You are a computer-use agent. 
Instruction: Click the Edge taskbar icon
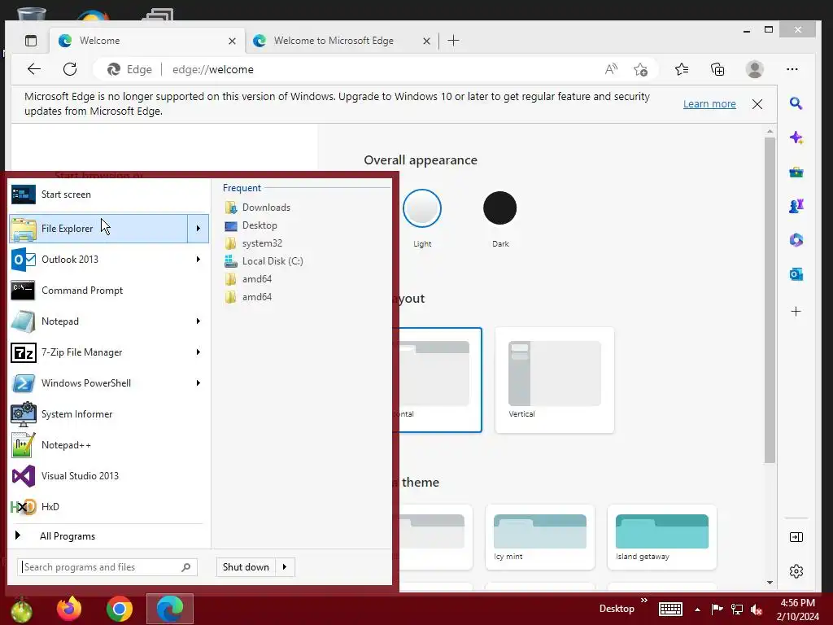point(170,609)
